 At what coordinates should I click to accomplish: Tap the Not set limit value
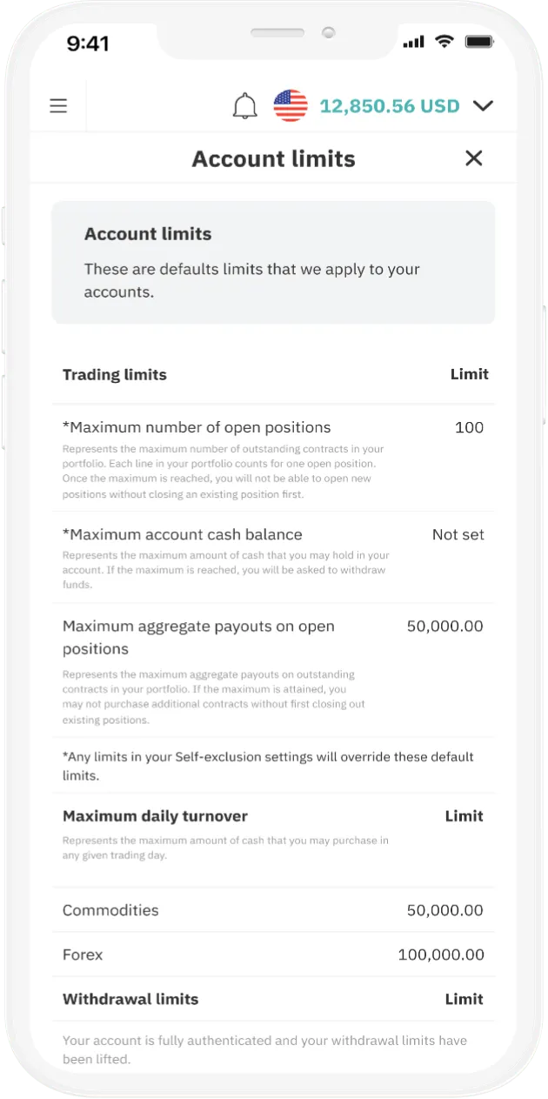click(x=458, y=534)
